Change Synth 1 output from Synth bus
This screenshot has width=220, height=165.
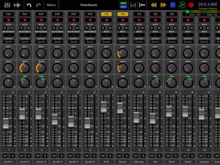[8, 42]
